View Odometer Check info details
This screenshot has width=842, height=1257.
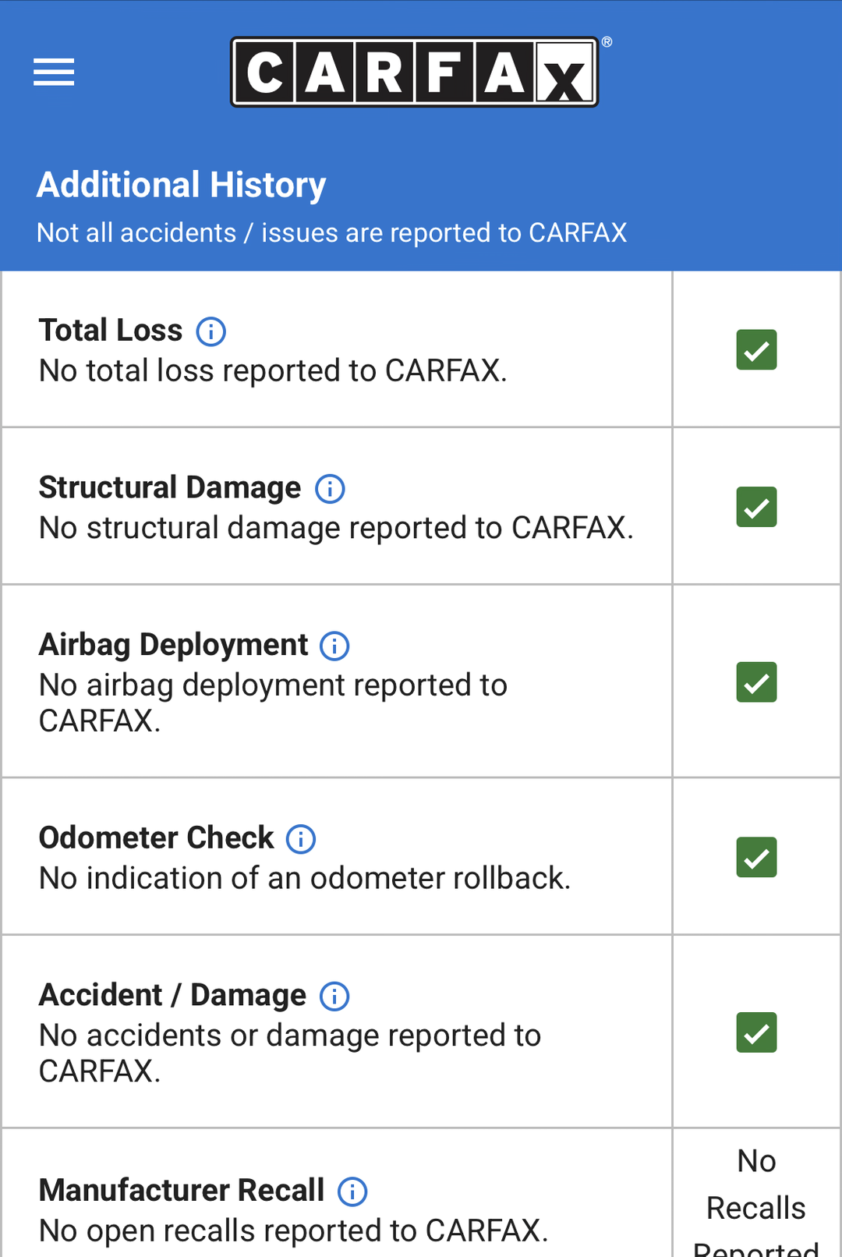tap(301, 839)
